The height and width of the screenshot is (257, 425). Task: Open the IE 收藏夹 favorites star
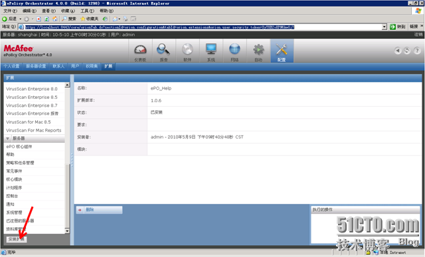tap(90, 19)
